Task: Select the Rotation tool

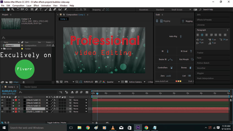Action: [18, 10]
